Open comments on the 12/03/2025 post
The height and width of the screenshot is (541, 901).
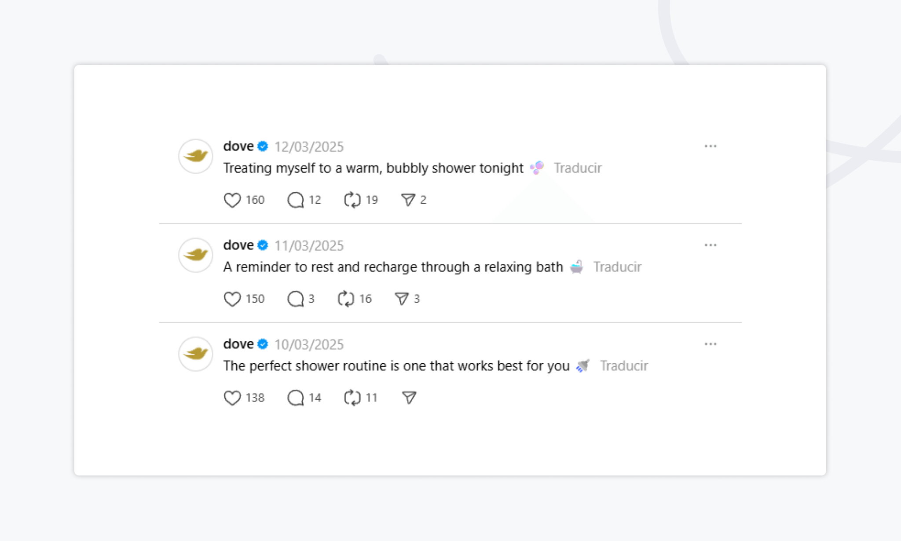[296, 200]
